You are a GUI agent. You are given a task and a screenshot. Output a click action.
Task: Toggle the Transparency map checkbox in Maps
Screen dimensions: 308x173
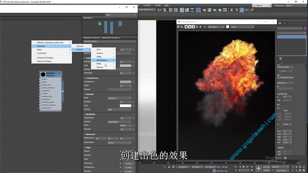120,167
